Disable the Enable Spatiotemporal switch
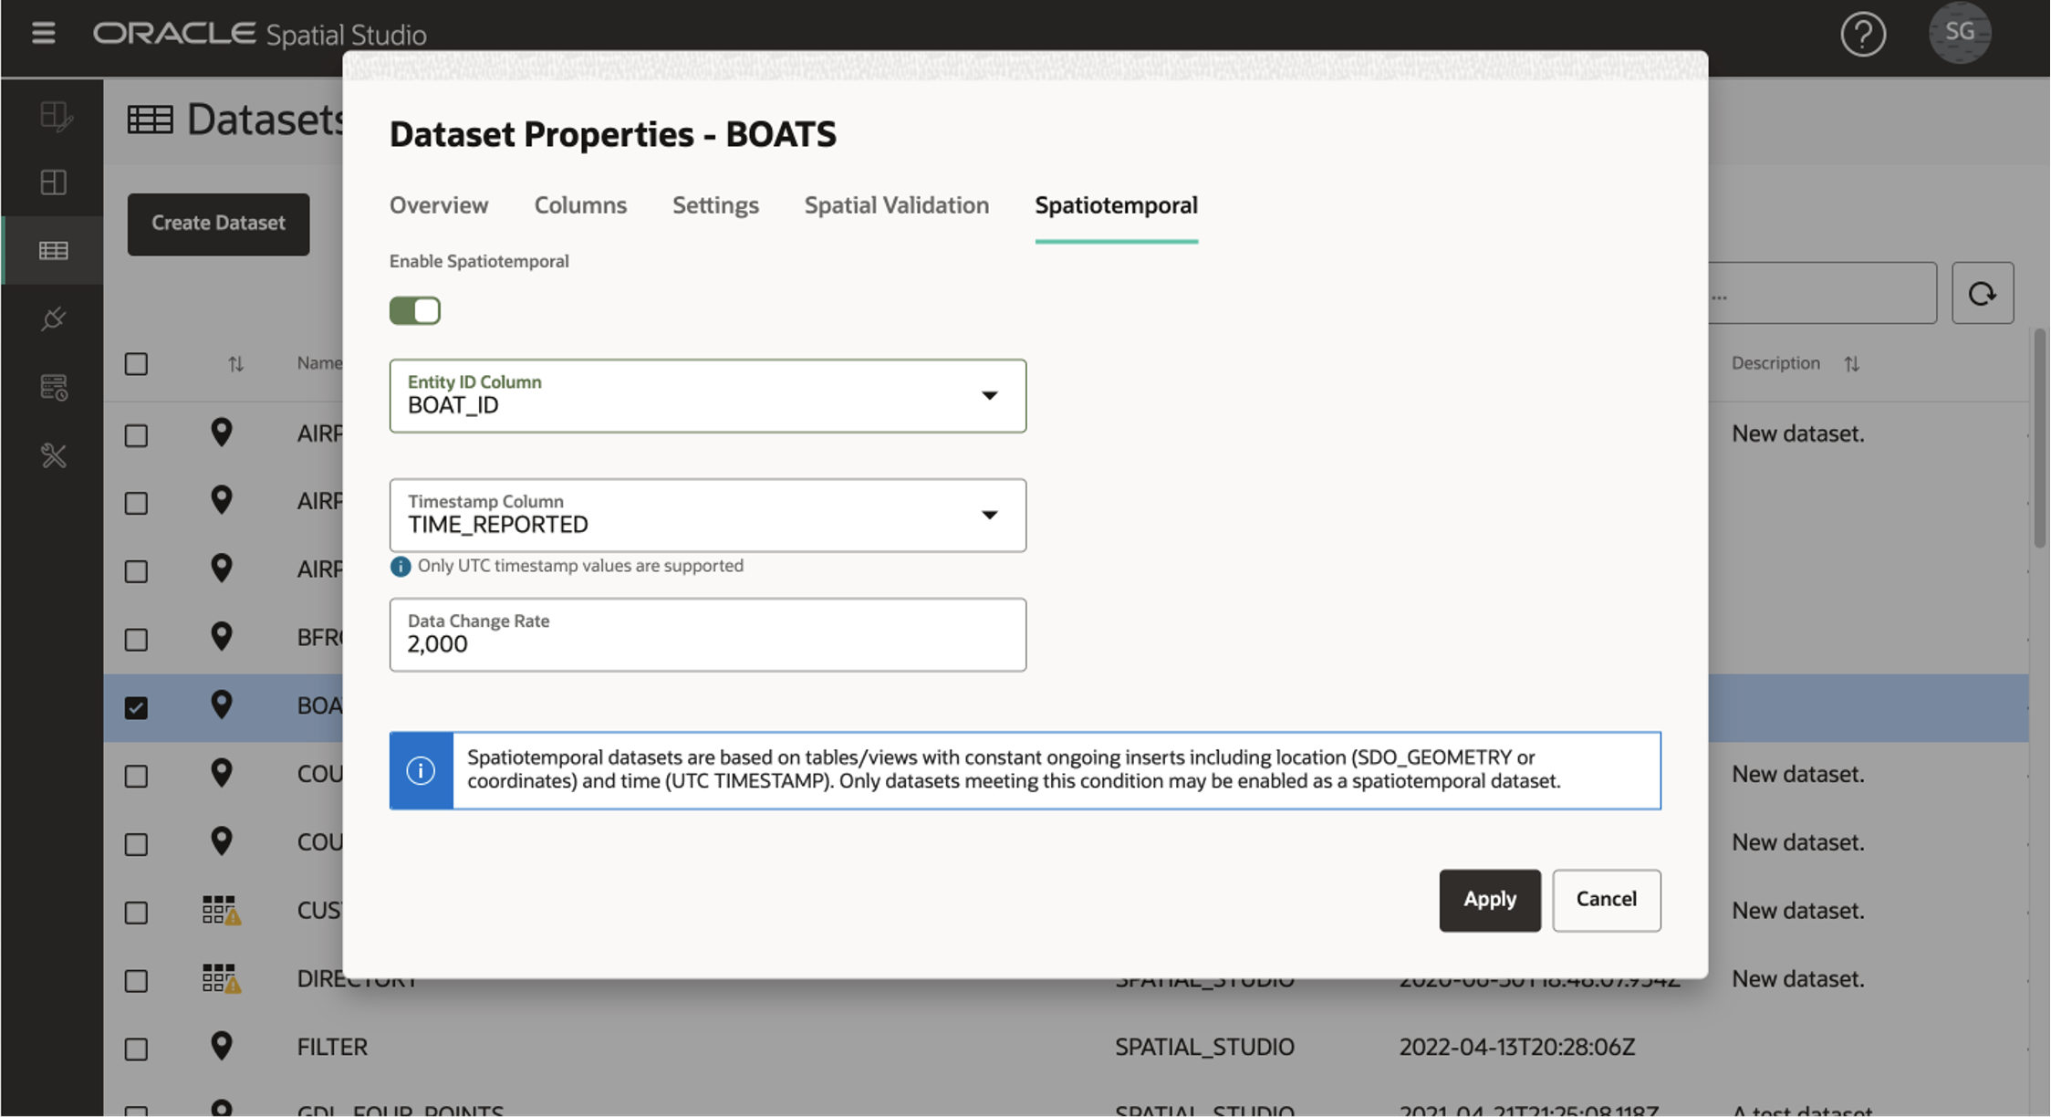The width and height of the screenshot is (2051, 1117). click(415, 311)
